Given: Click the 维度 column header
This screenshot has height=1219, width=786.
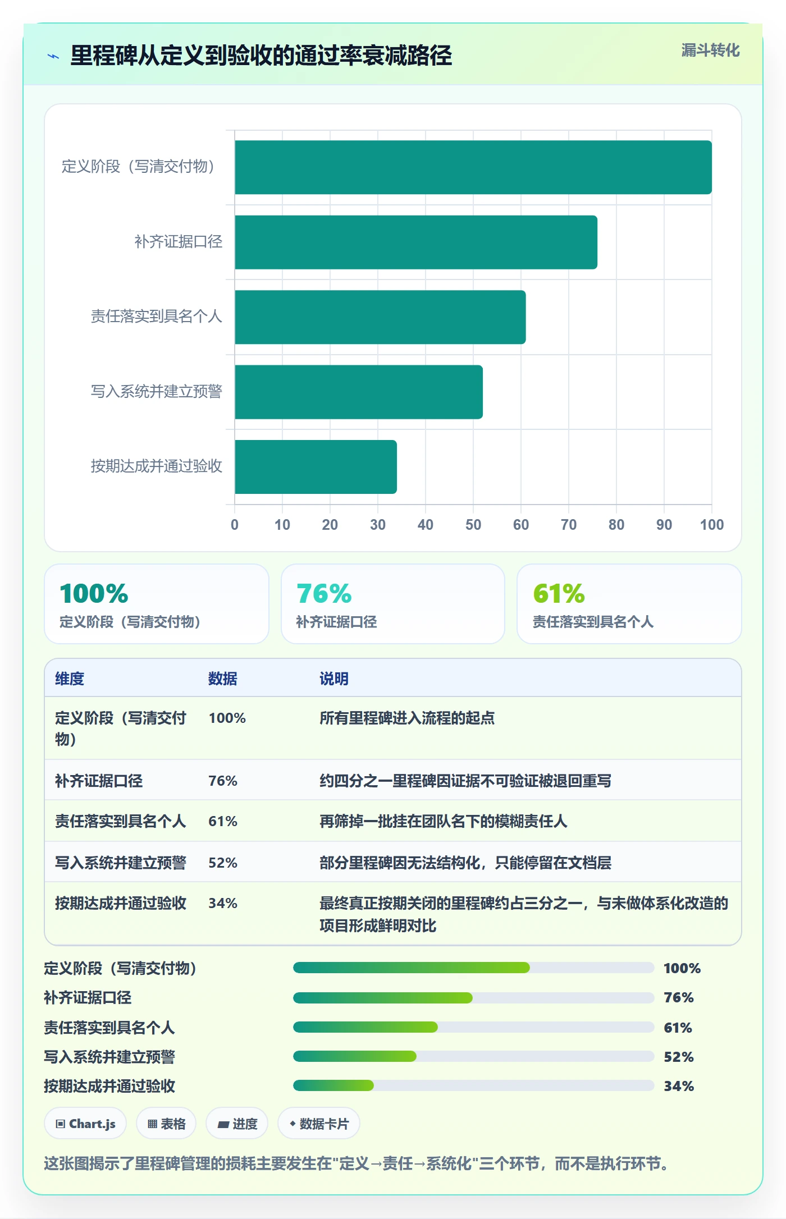Looking at the screenshot, I should point(70,679).
